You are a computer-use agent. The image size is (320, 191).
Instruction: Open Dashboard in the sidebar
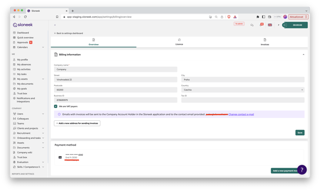23,33
